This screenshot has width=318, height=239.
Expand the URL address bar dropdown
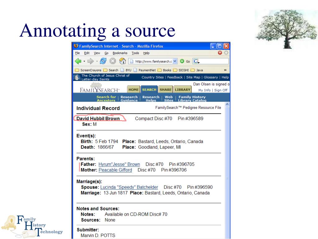(x=175, y=61)
